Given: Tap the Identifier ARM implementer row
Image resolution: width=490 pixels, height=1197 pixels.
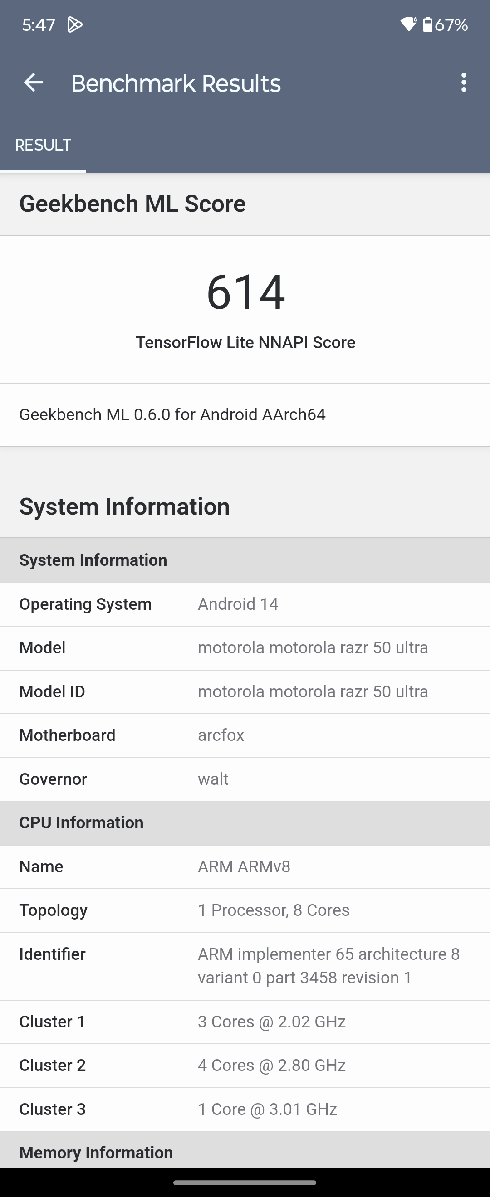Looking at the screenshot, I should tap(245, 966).
